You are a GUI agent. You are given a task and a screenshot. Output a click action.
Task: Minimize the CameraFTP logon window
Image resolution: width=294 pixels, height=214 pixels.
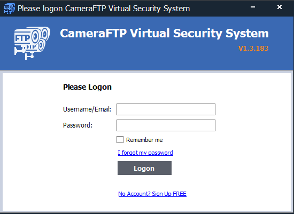[x=253, y=7]
